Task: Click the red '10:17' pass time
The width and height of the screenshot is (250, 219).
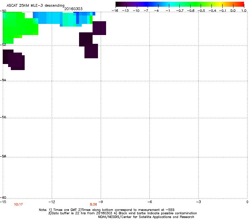Action: (18, 205)
